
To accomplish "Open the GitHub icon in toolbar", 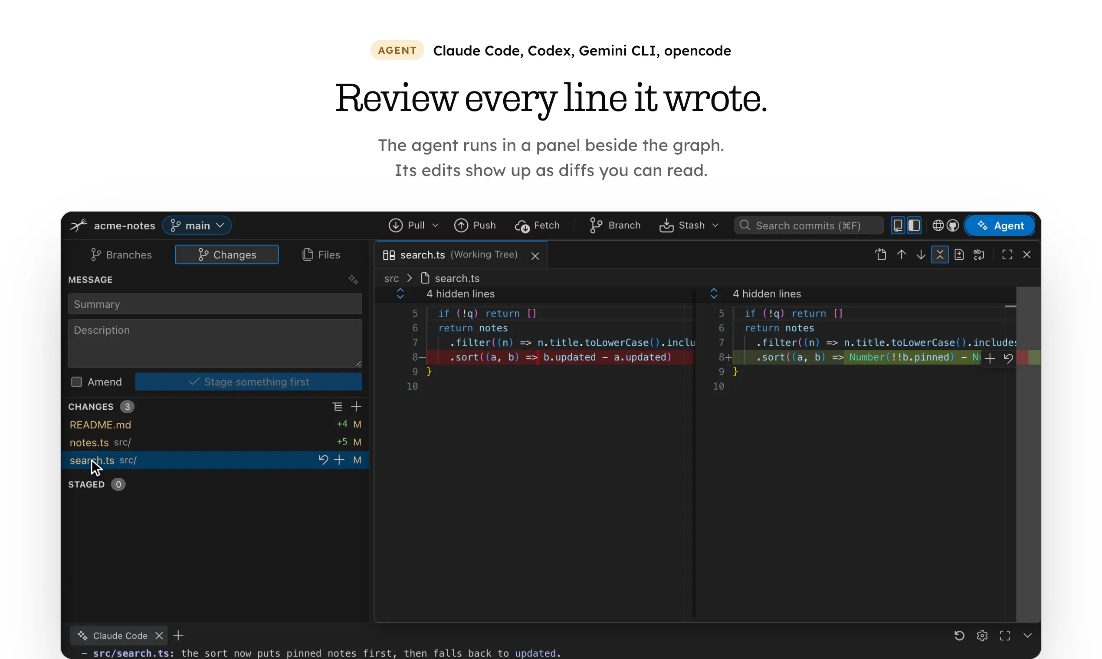I will coord(952,225).
